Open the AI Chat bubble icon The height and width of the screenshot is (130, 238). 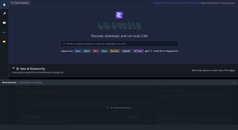pyautogui.click(x=4, y=23)
